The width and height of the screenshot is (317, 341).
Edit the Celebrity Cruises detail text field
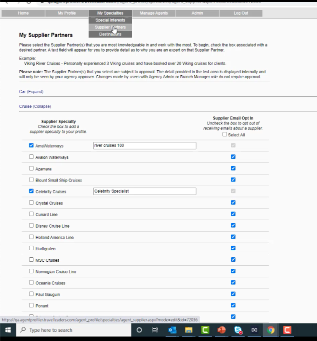coord(144,191)
